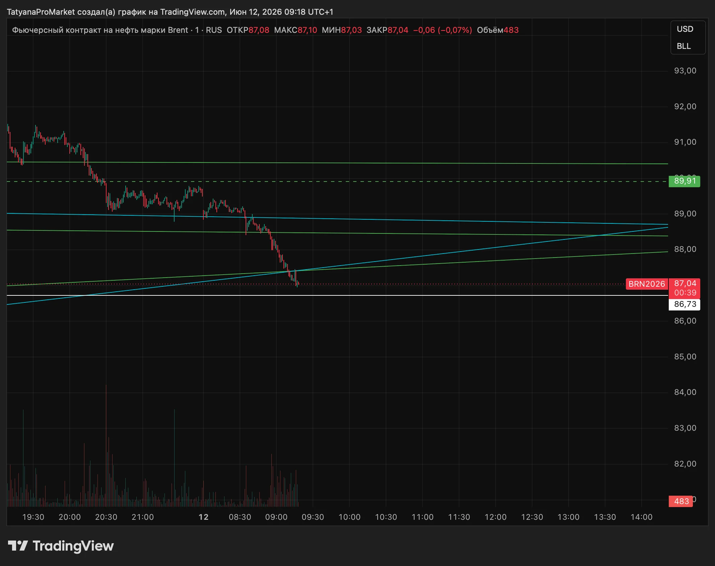Click the Объём 483 volume readout
The height and width of the screenshot is (566, 715).
pos(498,30)
